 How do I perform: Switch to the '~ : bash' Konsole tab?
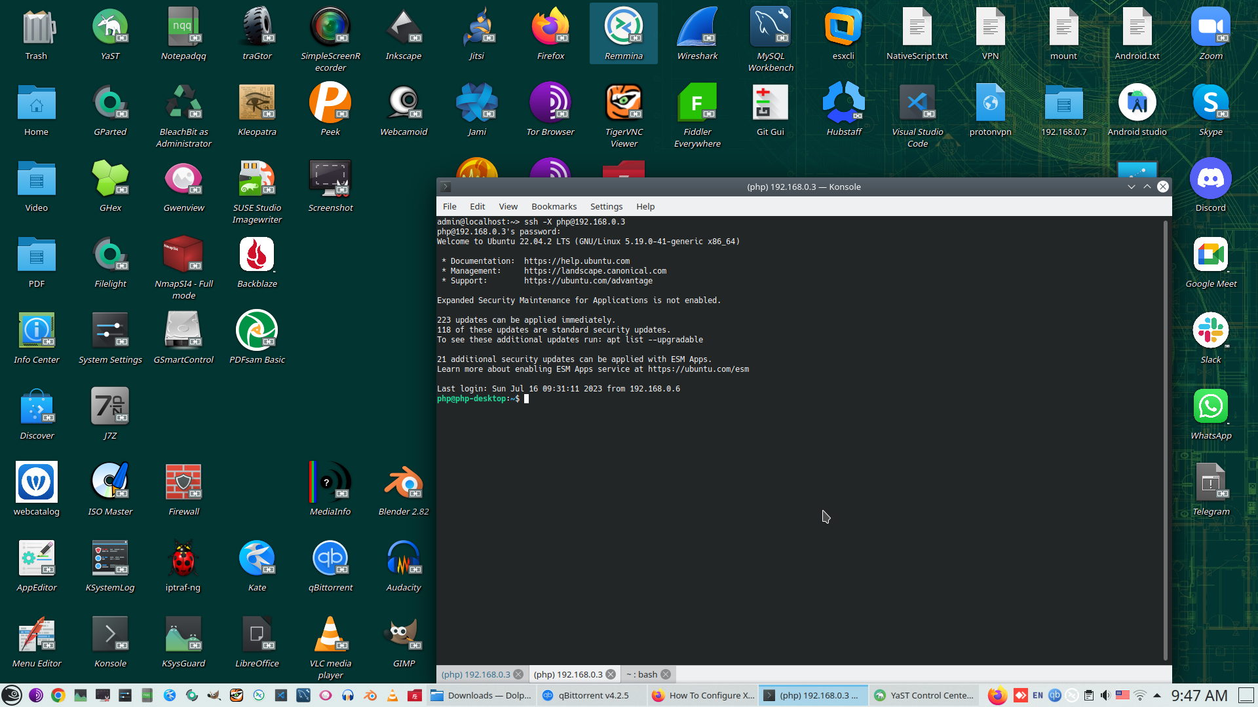coord(641,674)
